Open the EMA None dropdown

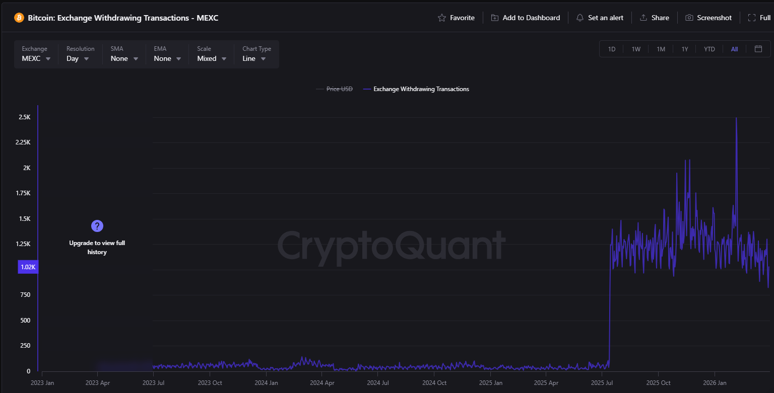pos(168,54)
